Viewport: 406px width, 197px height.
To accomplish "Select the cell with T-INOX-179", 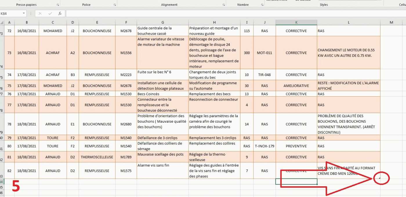I will point(264,146).
